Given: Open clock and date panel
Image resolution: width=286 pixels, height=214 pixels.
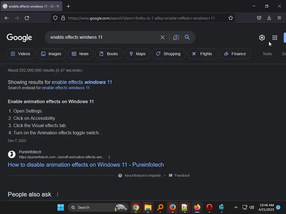Looking at the screenshot, I should pyautogui.click(x=266, y=207).
